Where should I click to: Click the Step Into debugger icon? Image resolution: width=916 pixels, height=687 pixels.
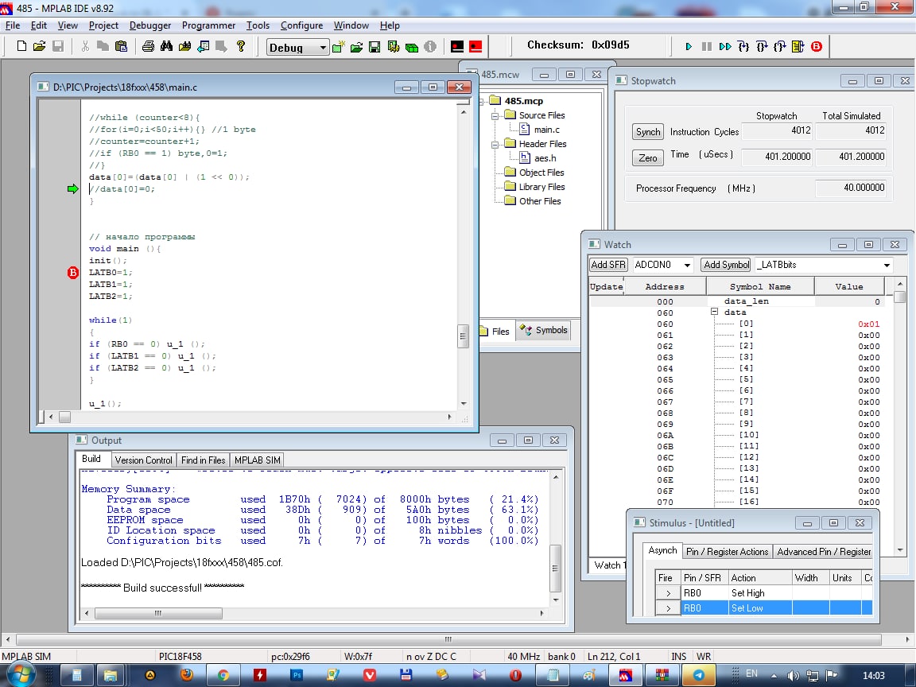click(743, 46)
